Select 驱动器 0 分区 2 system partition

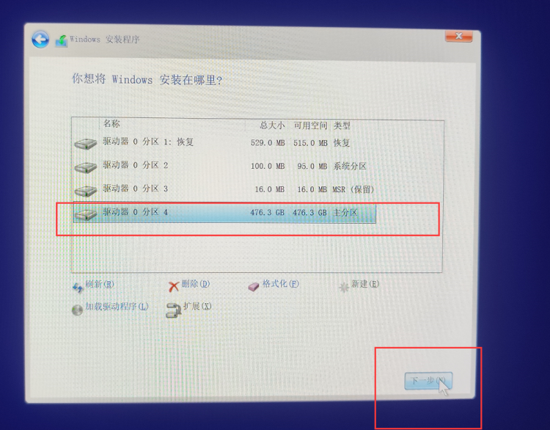pyautogui.click(x=224, y=166)
